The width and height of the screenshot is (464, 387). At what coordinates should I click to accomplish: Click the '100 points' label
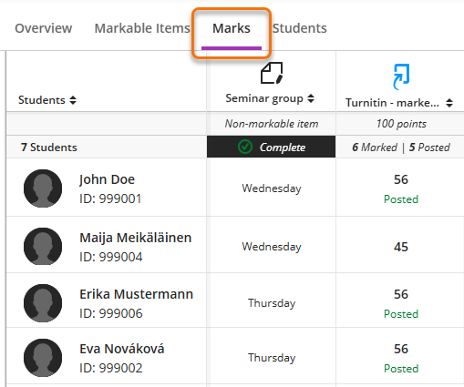[401, 124]
